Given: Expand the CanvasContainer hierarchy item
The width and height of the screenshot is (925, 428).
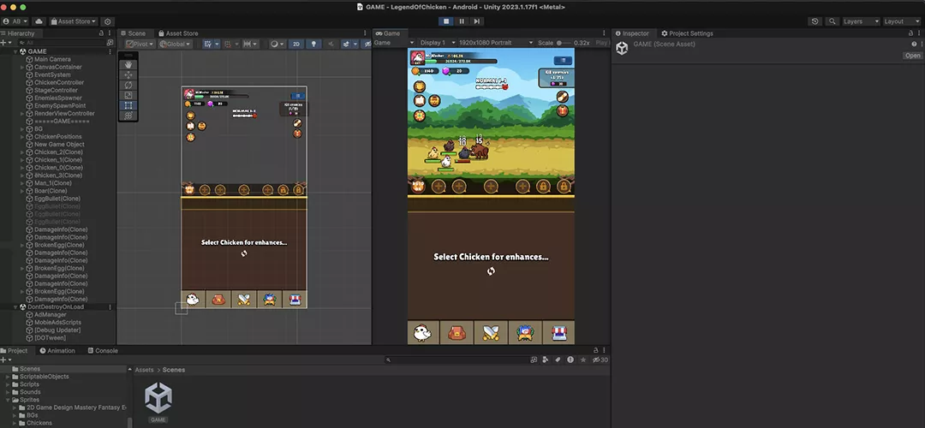Looking at the screenshot, I should click(22, 67).
